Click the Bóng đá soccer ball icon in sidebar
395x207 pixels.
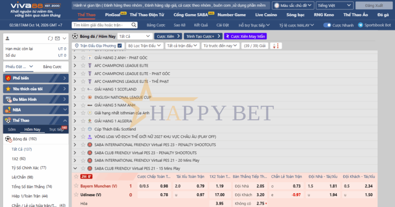[8, 139]
